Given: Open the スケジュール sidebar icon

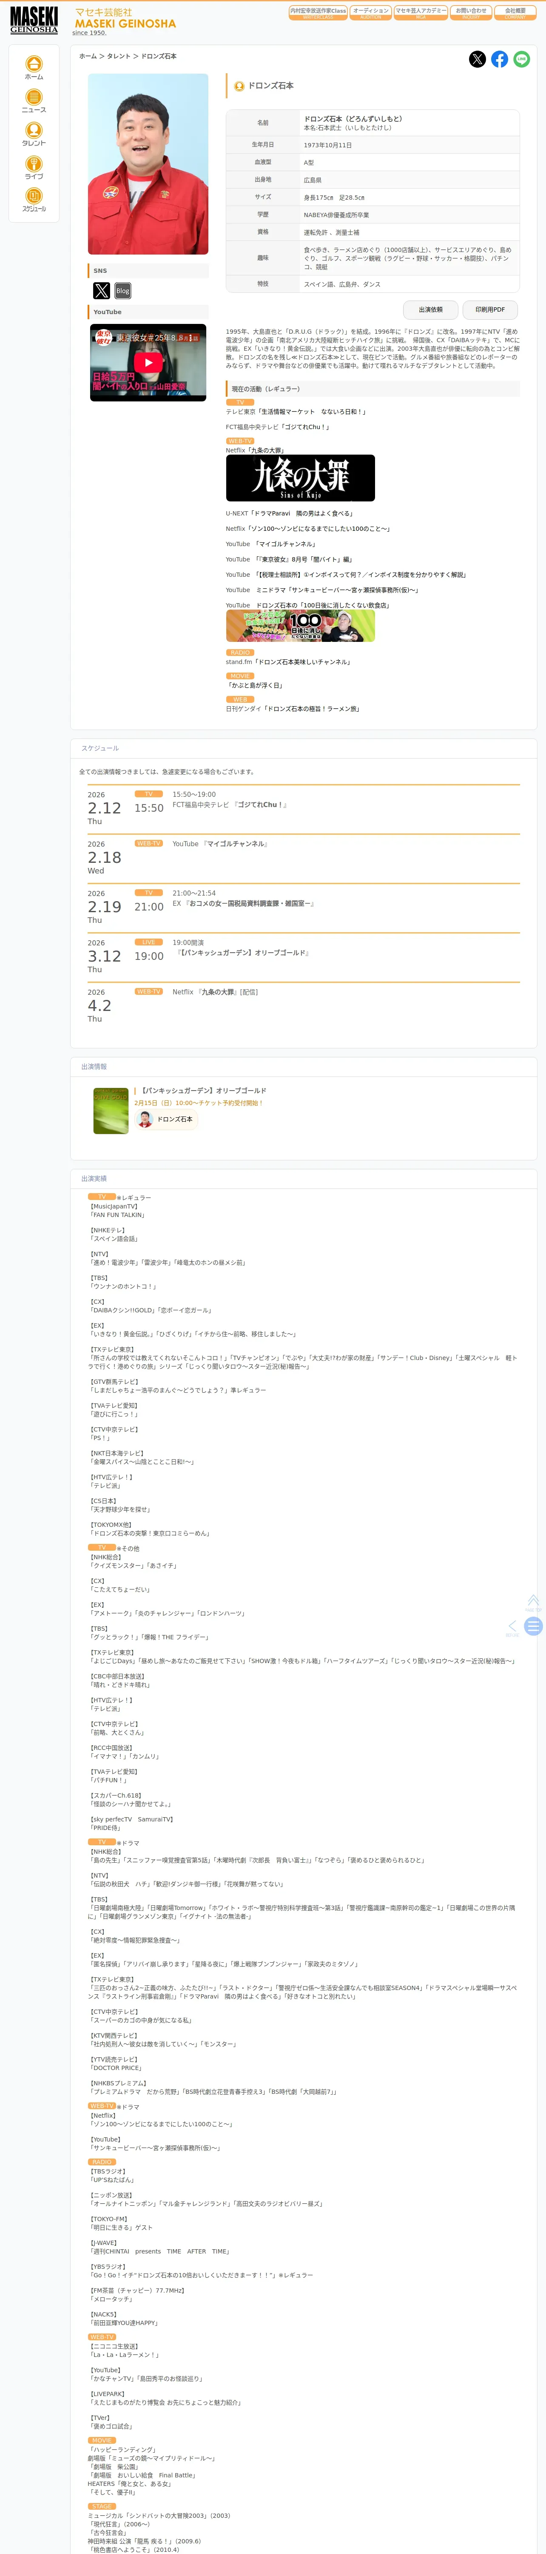Looking at the screenshot, I should click(34, 199).
